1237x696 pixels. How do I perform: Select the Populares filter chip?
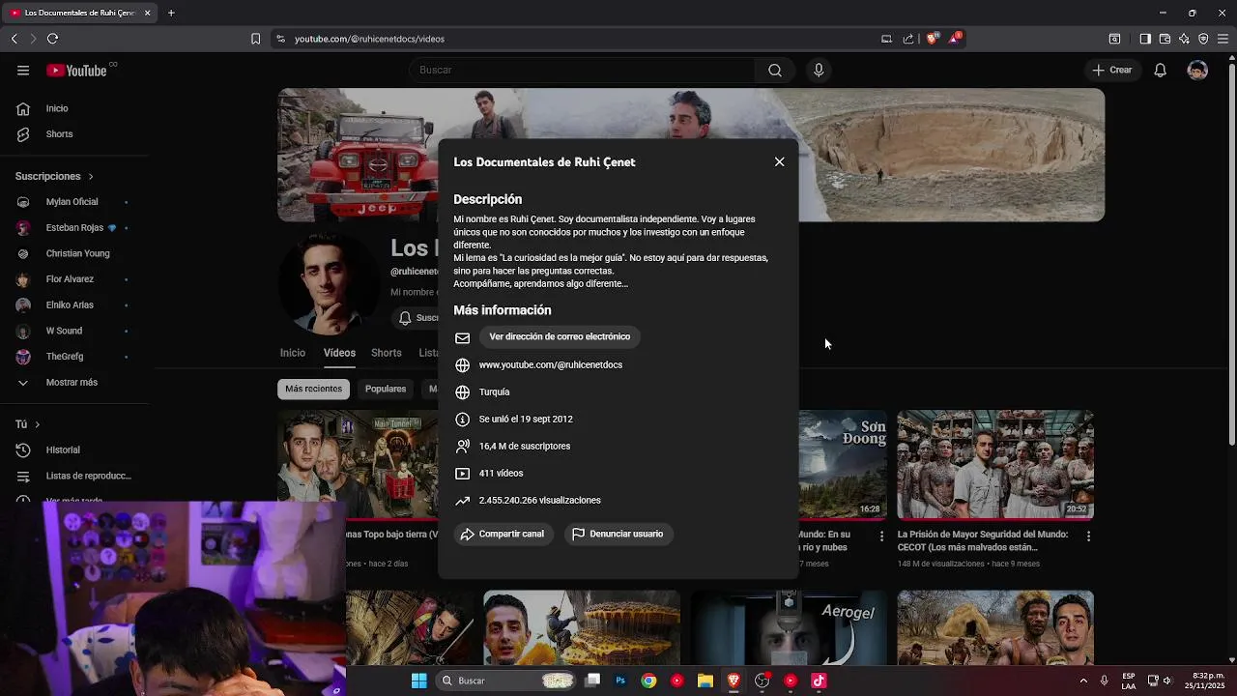click(386, 389)
